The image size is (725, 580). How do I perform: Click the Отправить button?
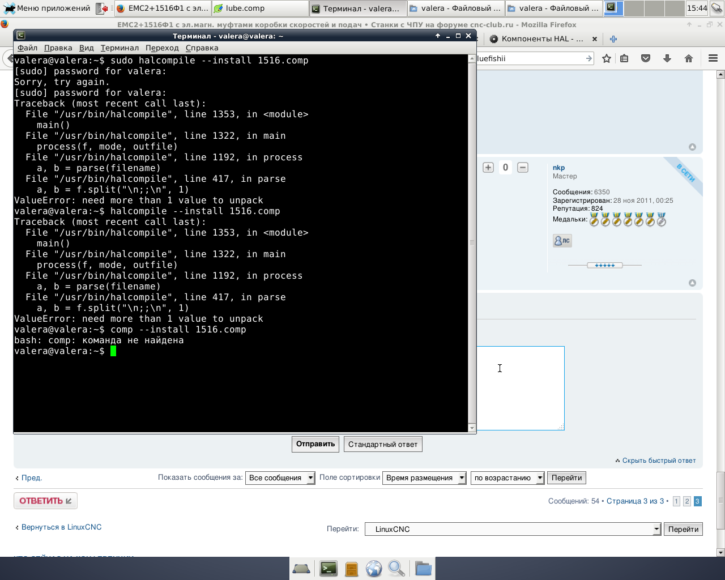(315, 444)
